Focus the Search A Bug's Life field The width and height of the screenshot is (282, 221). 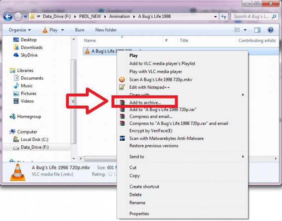point(255,16)
